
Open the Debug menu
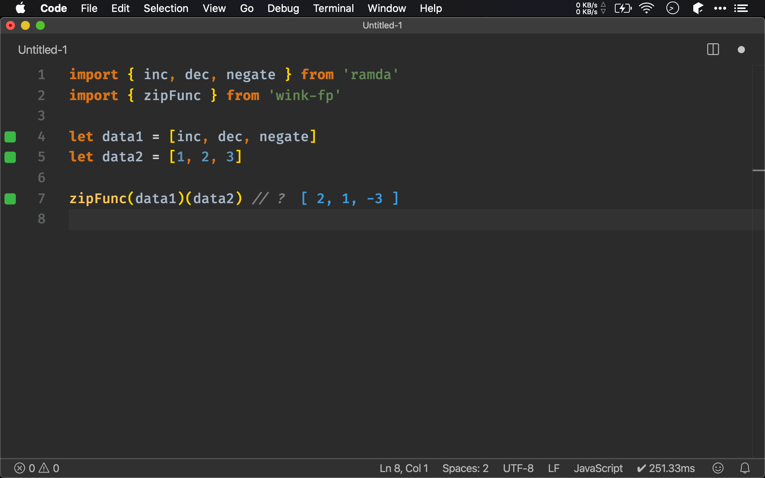[283, 8]
